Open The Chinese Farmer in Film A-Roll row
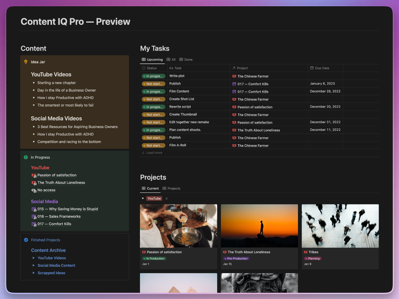 pyautogui.click(x=253, y=146)
